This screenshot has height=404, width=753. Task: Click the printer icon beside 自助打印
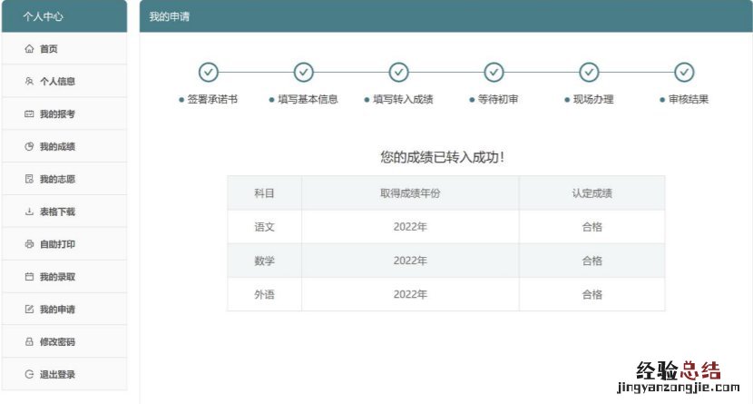29,244
